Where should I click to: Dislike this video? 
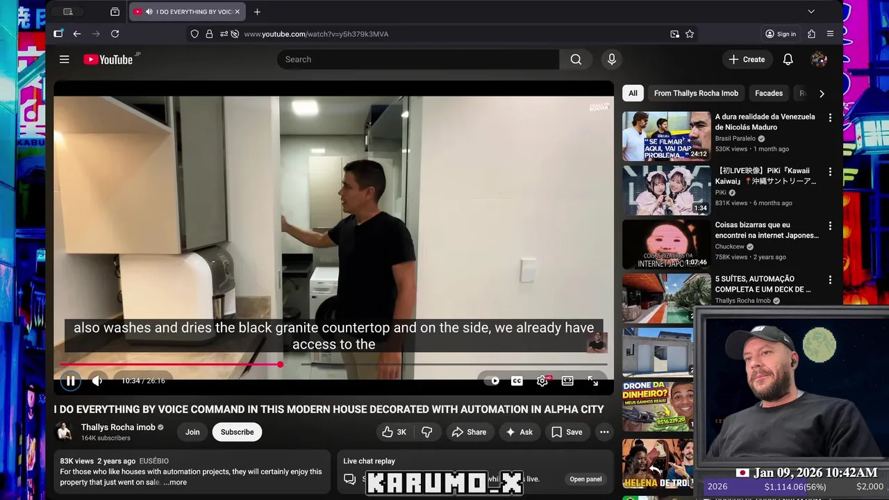tap(427, 432)
